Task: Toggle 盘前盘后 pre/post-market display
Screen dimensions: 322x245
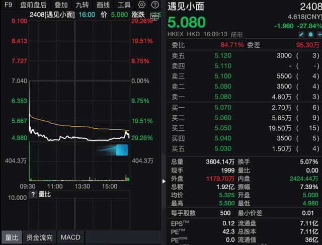Action: [x=33, y=5]
